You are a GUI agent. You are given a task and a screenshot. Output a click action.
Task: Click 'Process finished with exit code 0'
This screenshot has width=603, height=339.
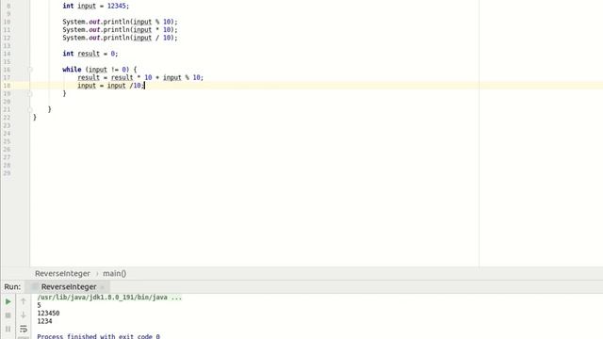click(98, 336)
